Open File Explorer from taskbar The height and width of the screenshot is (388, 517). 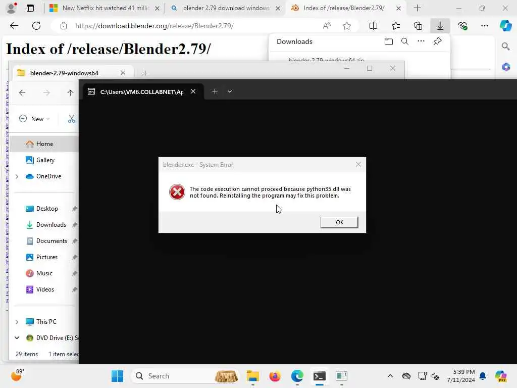click(253, 376)
